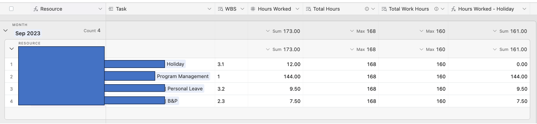Screen dimensions: 537x124
Task: Click the lookup icon beside Total Hours
Action: (308, 9)
